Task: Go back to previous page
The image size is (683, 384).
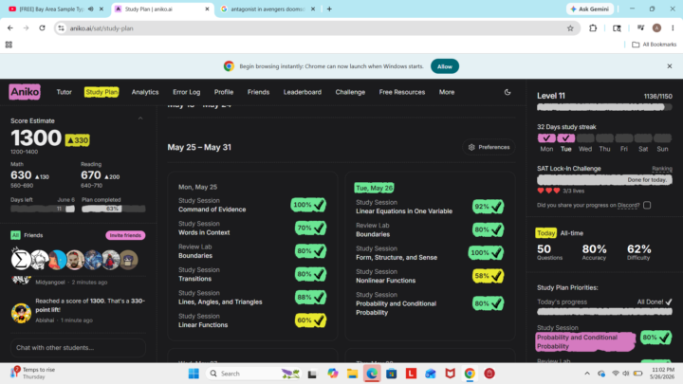Action: coord(10,28)
